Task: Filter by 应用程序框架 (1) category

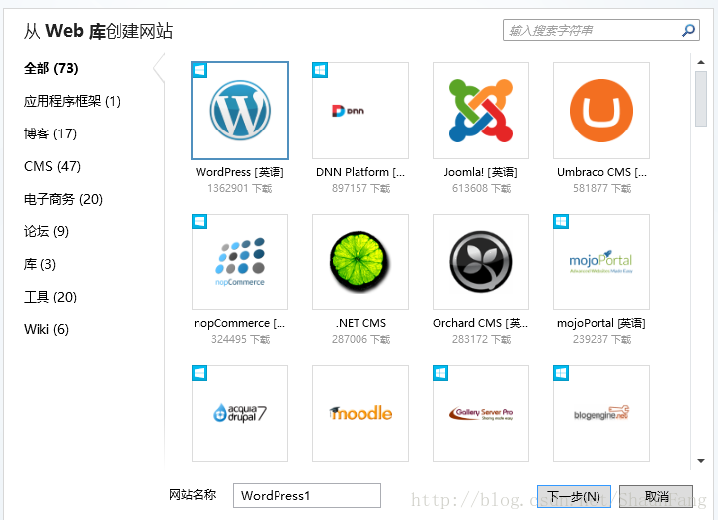Action: click(x=72, y=102)
